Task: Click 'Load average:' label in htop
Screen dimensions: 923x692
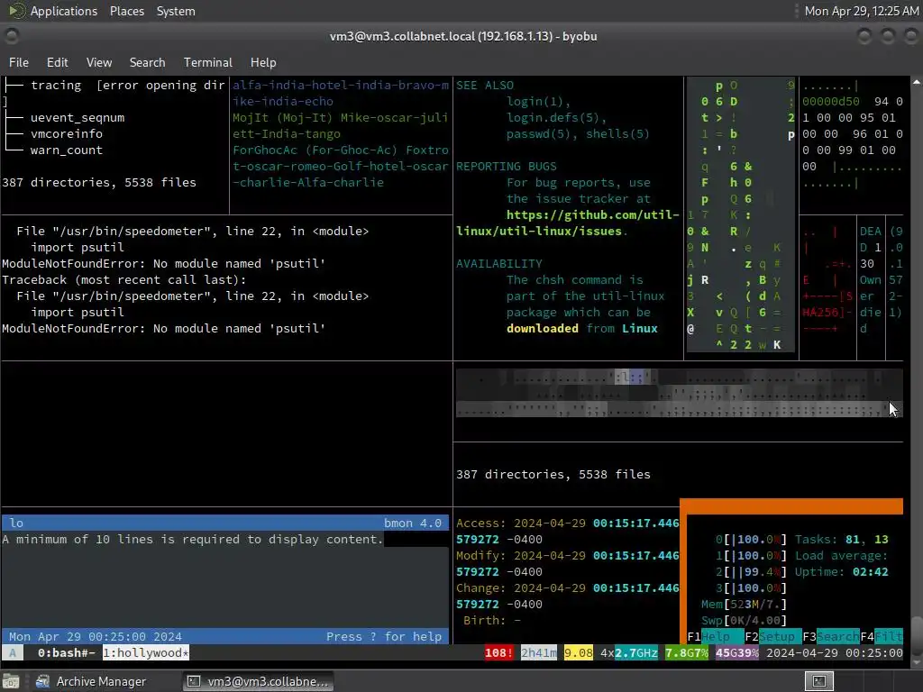Action: point(841,555)
